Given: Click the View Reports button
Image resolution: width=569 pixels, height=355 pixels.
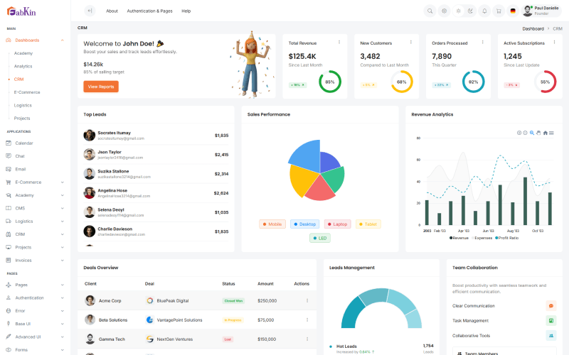Looking at the screenshot, I should [x=101, y=87].
